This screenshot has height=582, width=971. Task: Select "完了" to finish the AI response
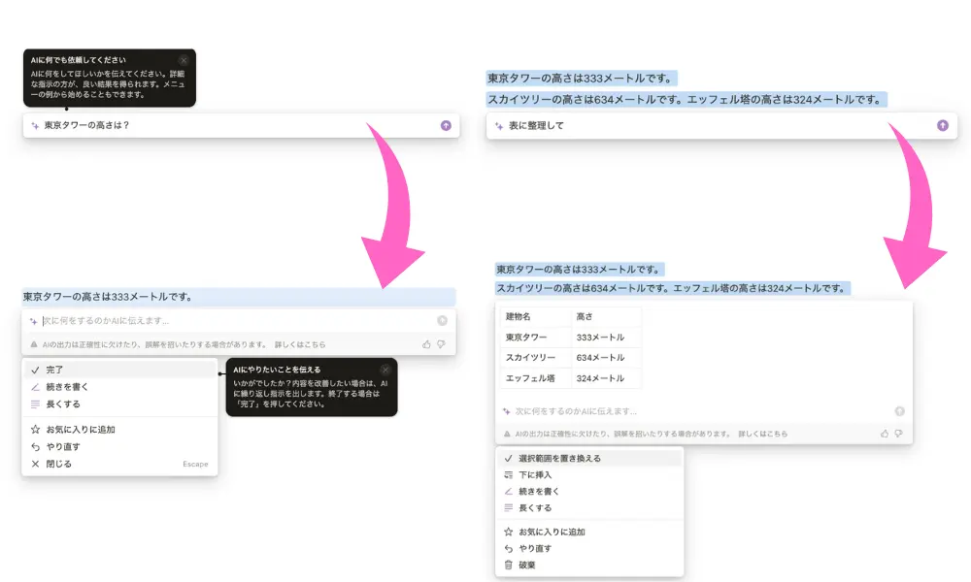119,370
